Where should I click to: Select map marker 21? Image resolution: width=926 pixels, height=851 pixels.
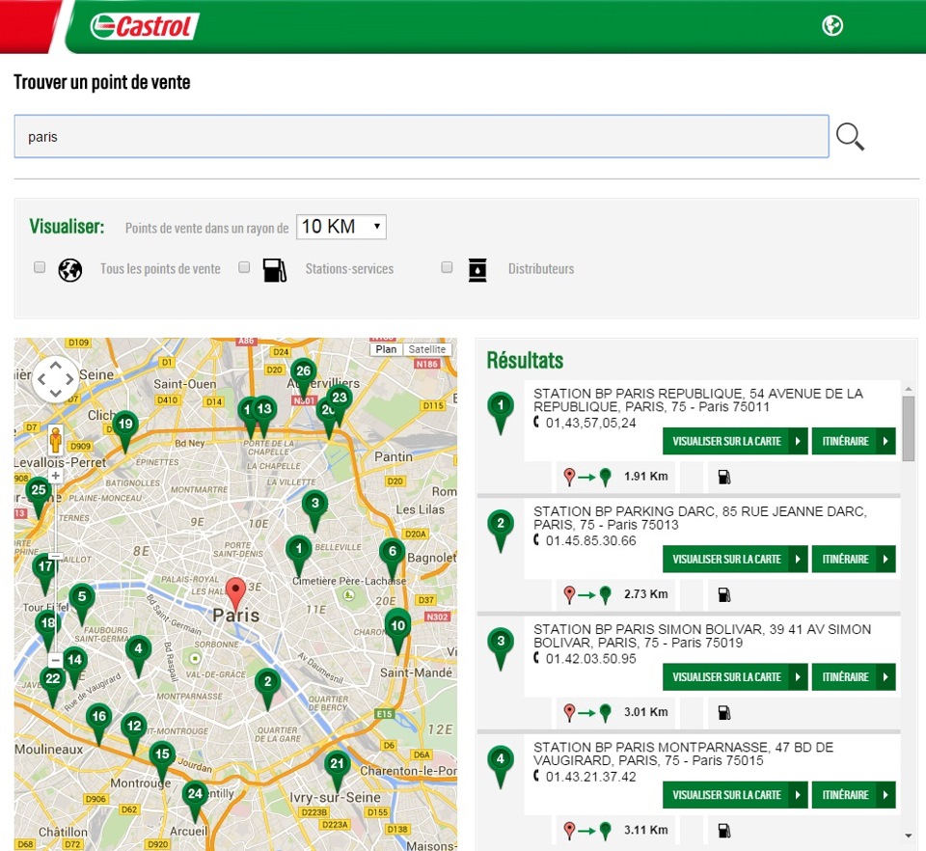tap(337, 770)
